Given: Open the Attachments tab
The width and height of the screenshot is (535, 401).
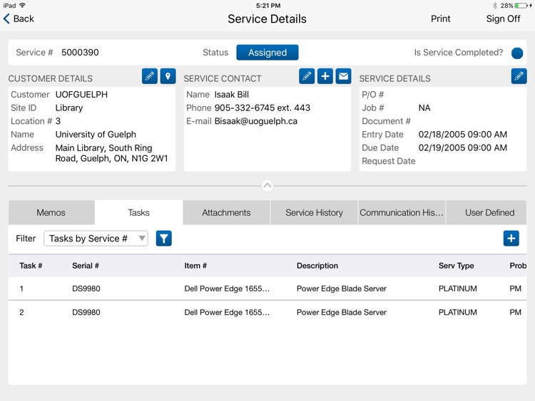Looking at the screenshot, I should (x=226, y=212).
